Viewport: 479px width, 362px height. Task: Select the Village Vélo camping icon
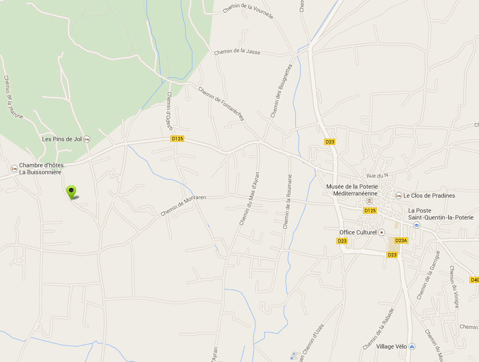(x=412, y=347)
